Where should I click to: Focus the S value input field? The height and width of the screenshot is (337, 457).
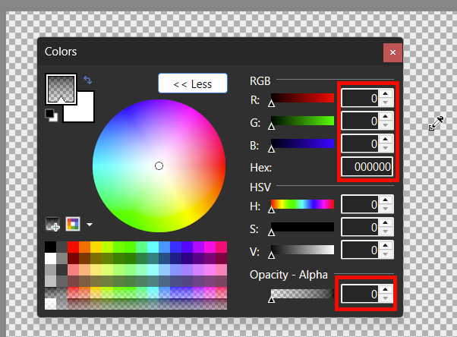(x=361, y=227)
